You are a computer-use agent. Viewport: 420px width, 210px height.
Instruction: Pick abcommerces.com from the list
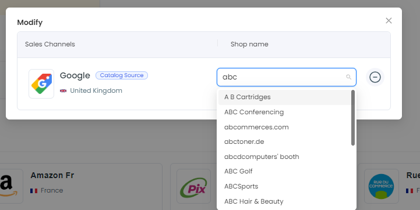click(285, 127)
